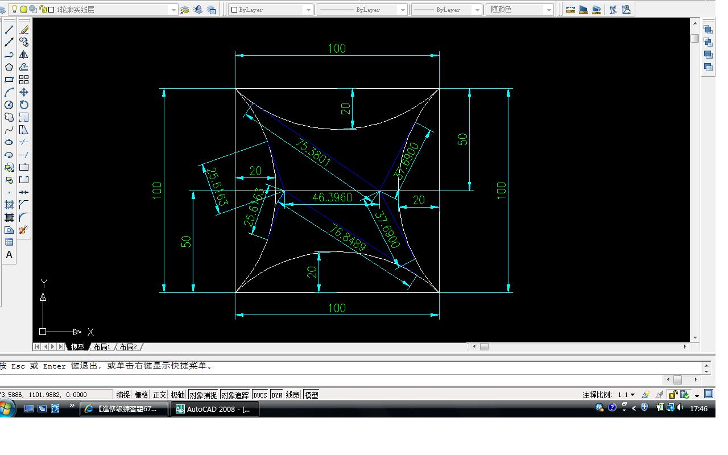Open the 随颜色 plot style dropdown

pyautogui.click(x=549, y=10)
